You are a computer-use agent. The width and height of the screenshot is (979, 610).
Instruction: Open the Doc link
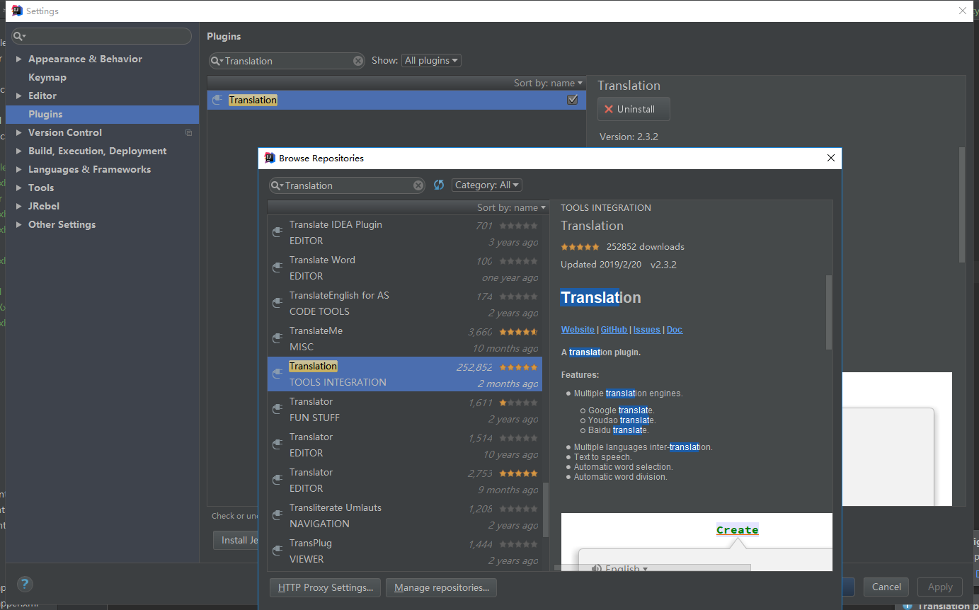click(675, 330)
